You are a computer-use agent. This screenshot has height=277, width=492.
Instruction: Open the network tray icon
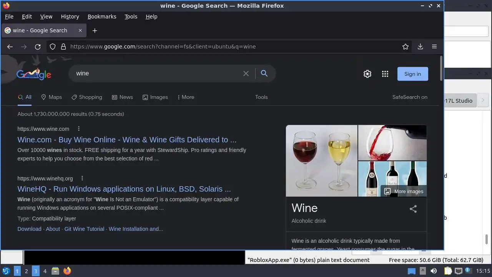[458, 271]
